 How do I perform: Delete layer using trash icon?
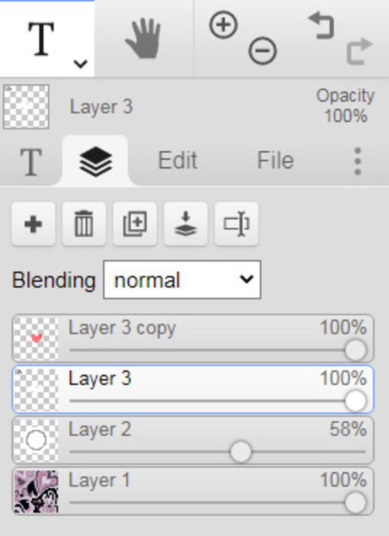[x=84, y=224]
